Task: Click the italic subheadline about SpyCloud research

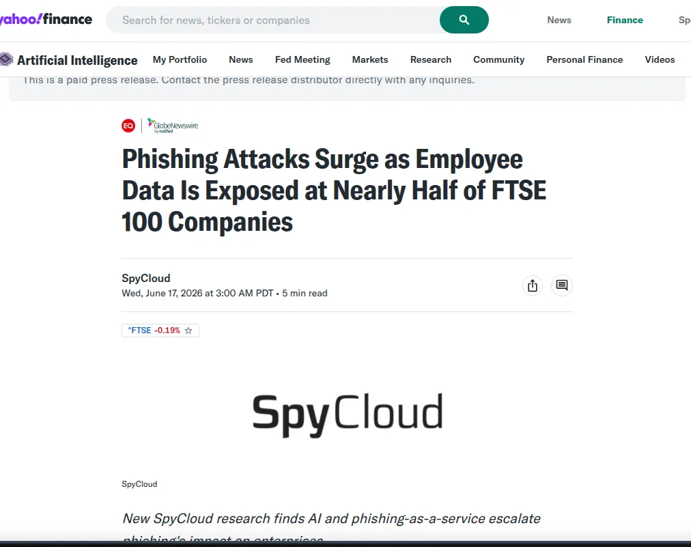Action: pos(331,528)
